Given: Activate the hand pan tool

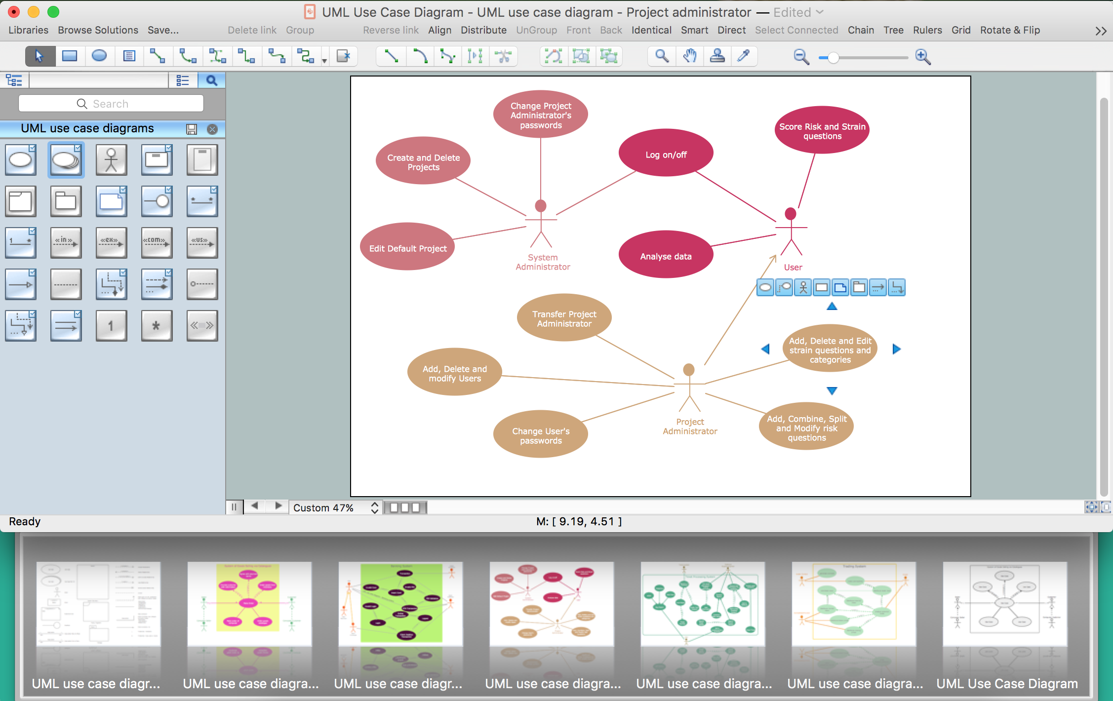Looking at the screenshot, I should (x=690, y=56).
